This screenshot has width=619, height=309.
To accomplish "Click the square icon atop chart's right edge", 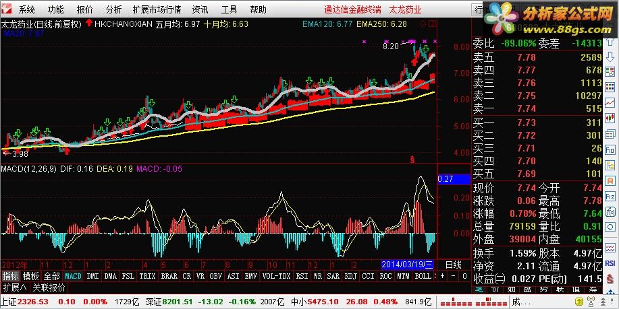I will point(432,24).
